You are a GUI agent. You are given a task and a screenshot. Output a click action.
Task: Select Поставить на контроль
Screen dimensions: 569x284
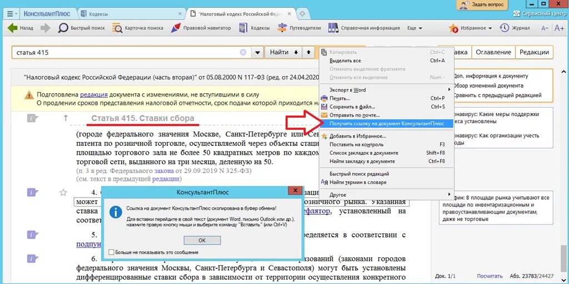(387, 145)
